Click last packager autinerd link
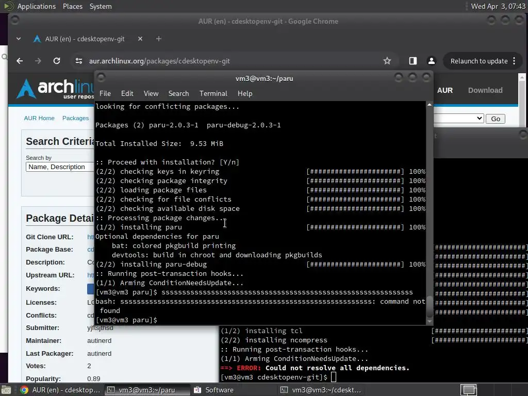This screenshot has width=528, height=396. (x=99, y=354)
